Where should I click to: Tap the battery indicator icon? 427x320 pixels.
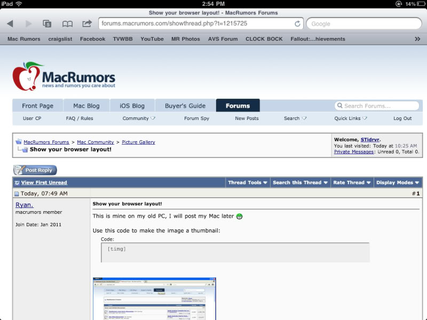click(x=421, y=4)
